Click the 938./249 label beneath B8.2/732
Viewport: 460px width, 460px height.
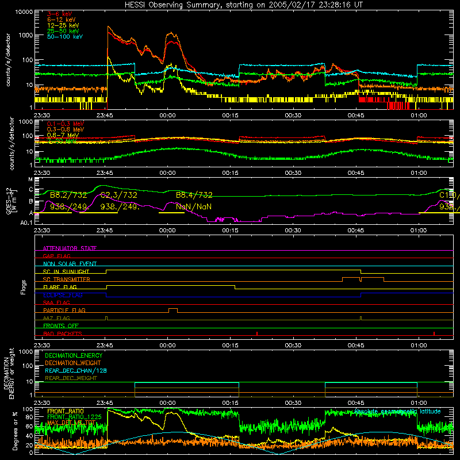tap(68, 207)
